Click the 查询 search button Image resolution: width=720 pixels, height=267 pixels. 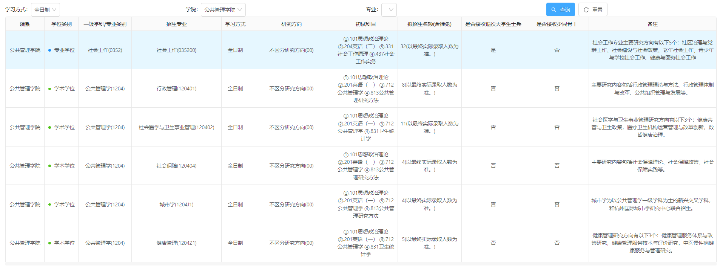pyautogui.click(x=560, y=10)
